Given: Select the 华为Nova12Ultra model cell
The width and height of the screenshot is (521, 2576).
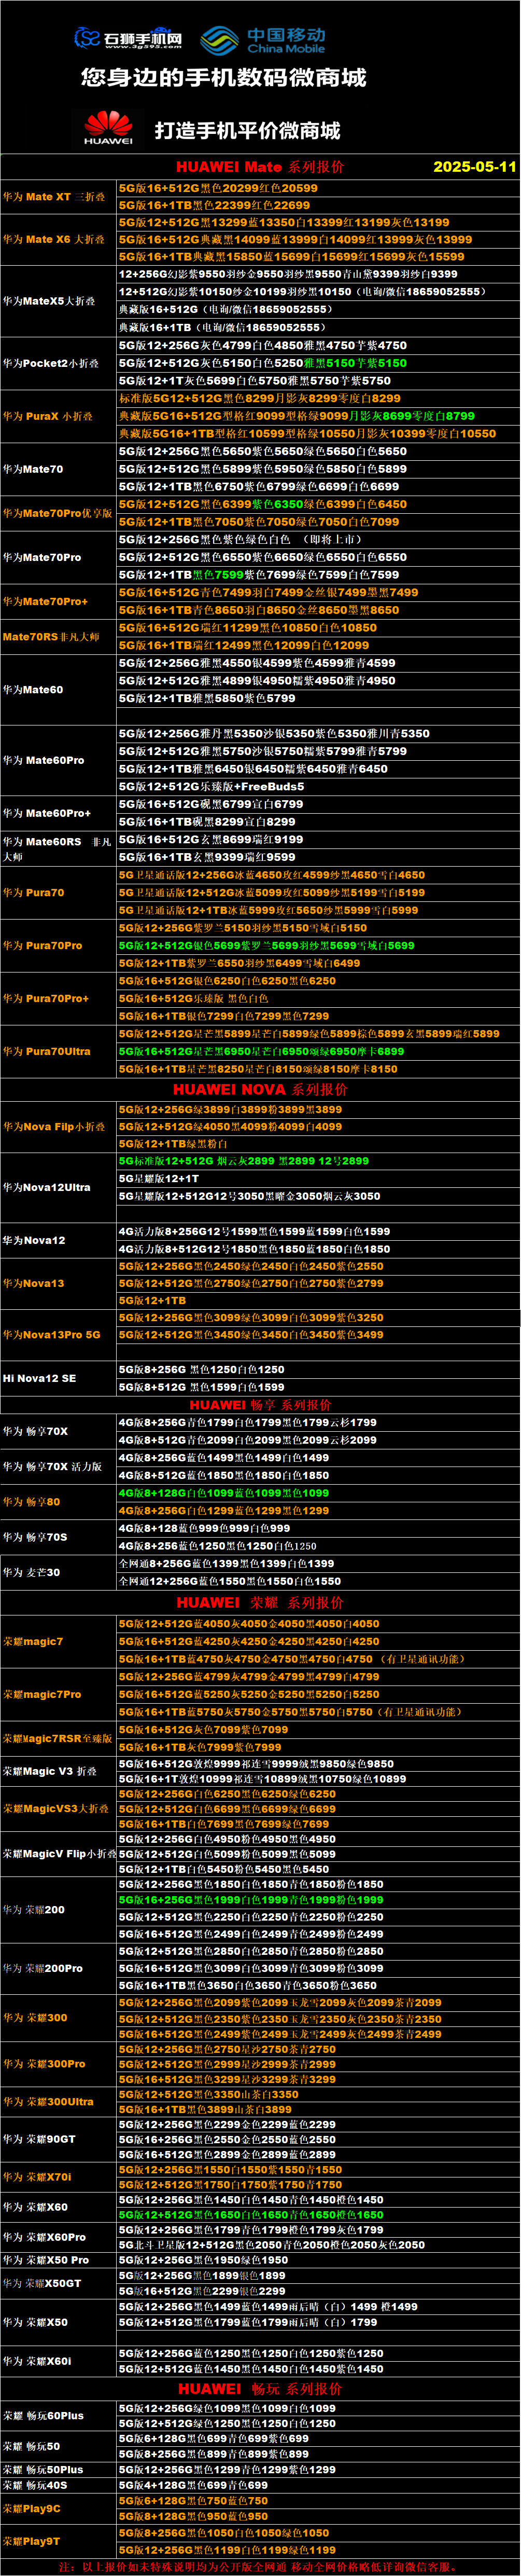Looking at the screenshot, I should click(x=58, y=1187).
